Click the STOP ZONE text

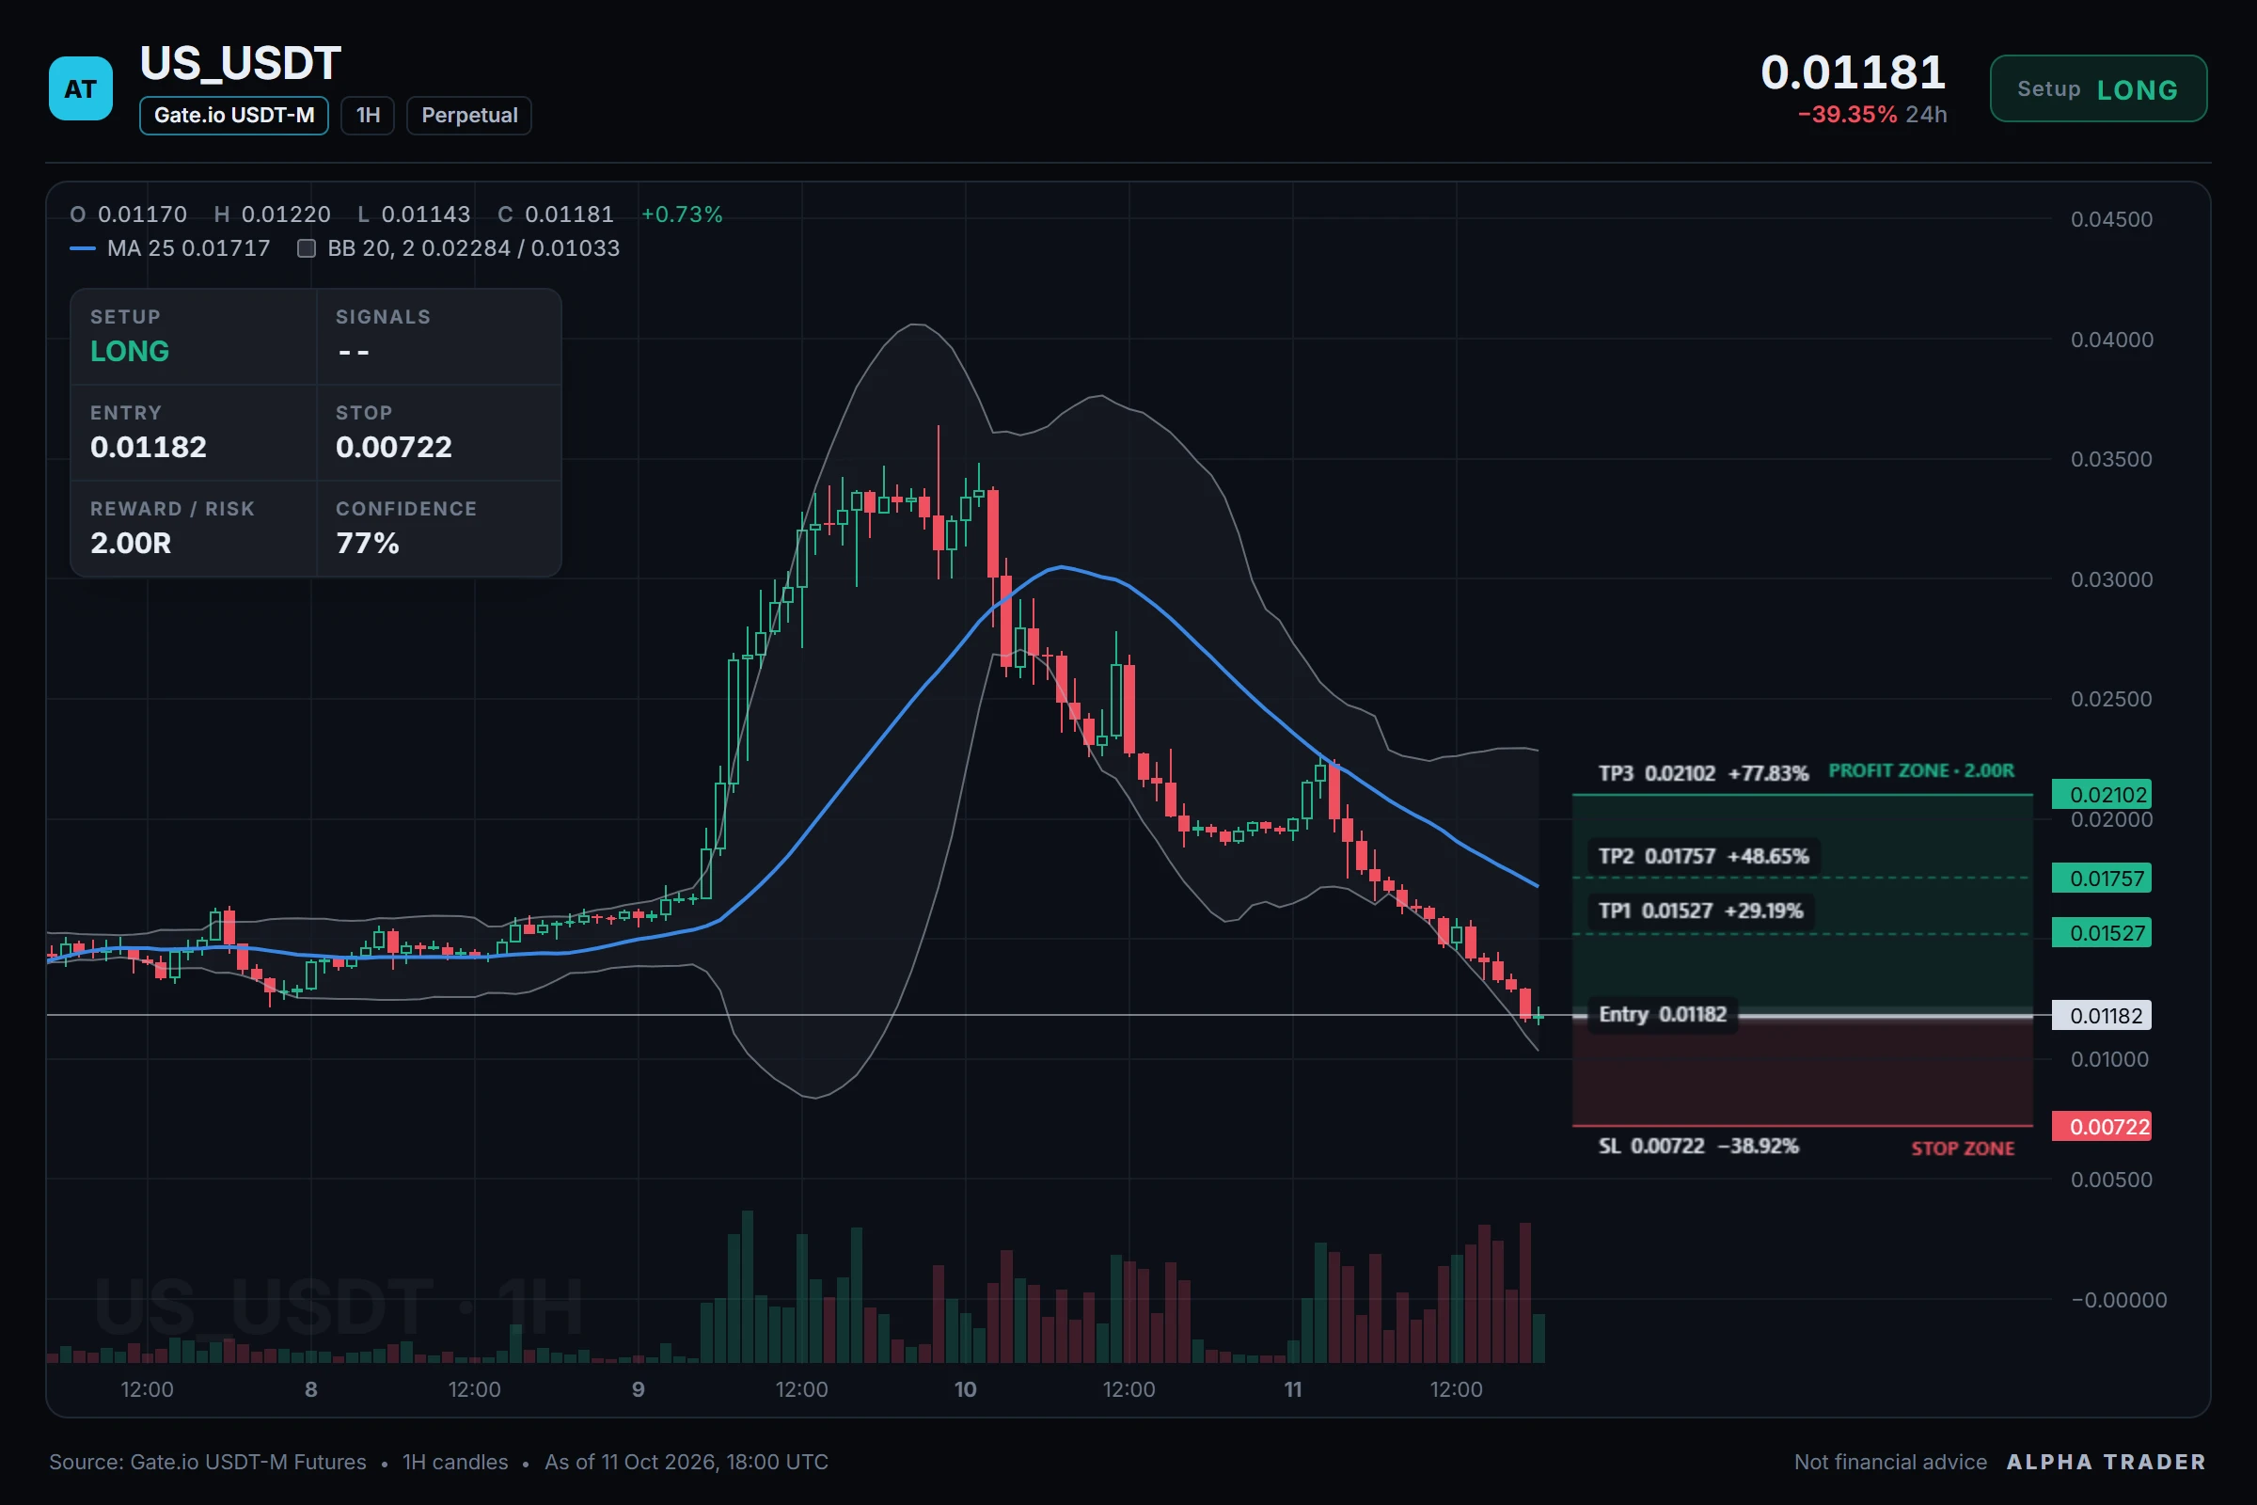coord(1963,1149)
